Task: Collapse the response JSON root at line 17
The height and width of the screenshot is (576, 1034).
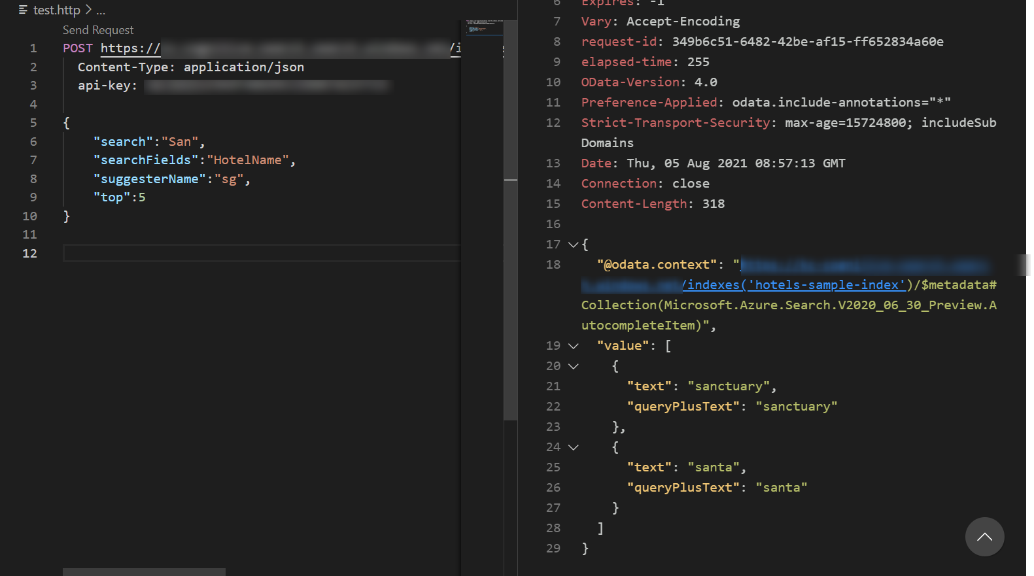Action: [573, 245]
